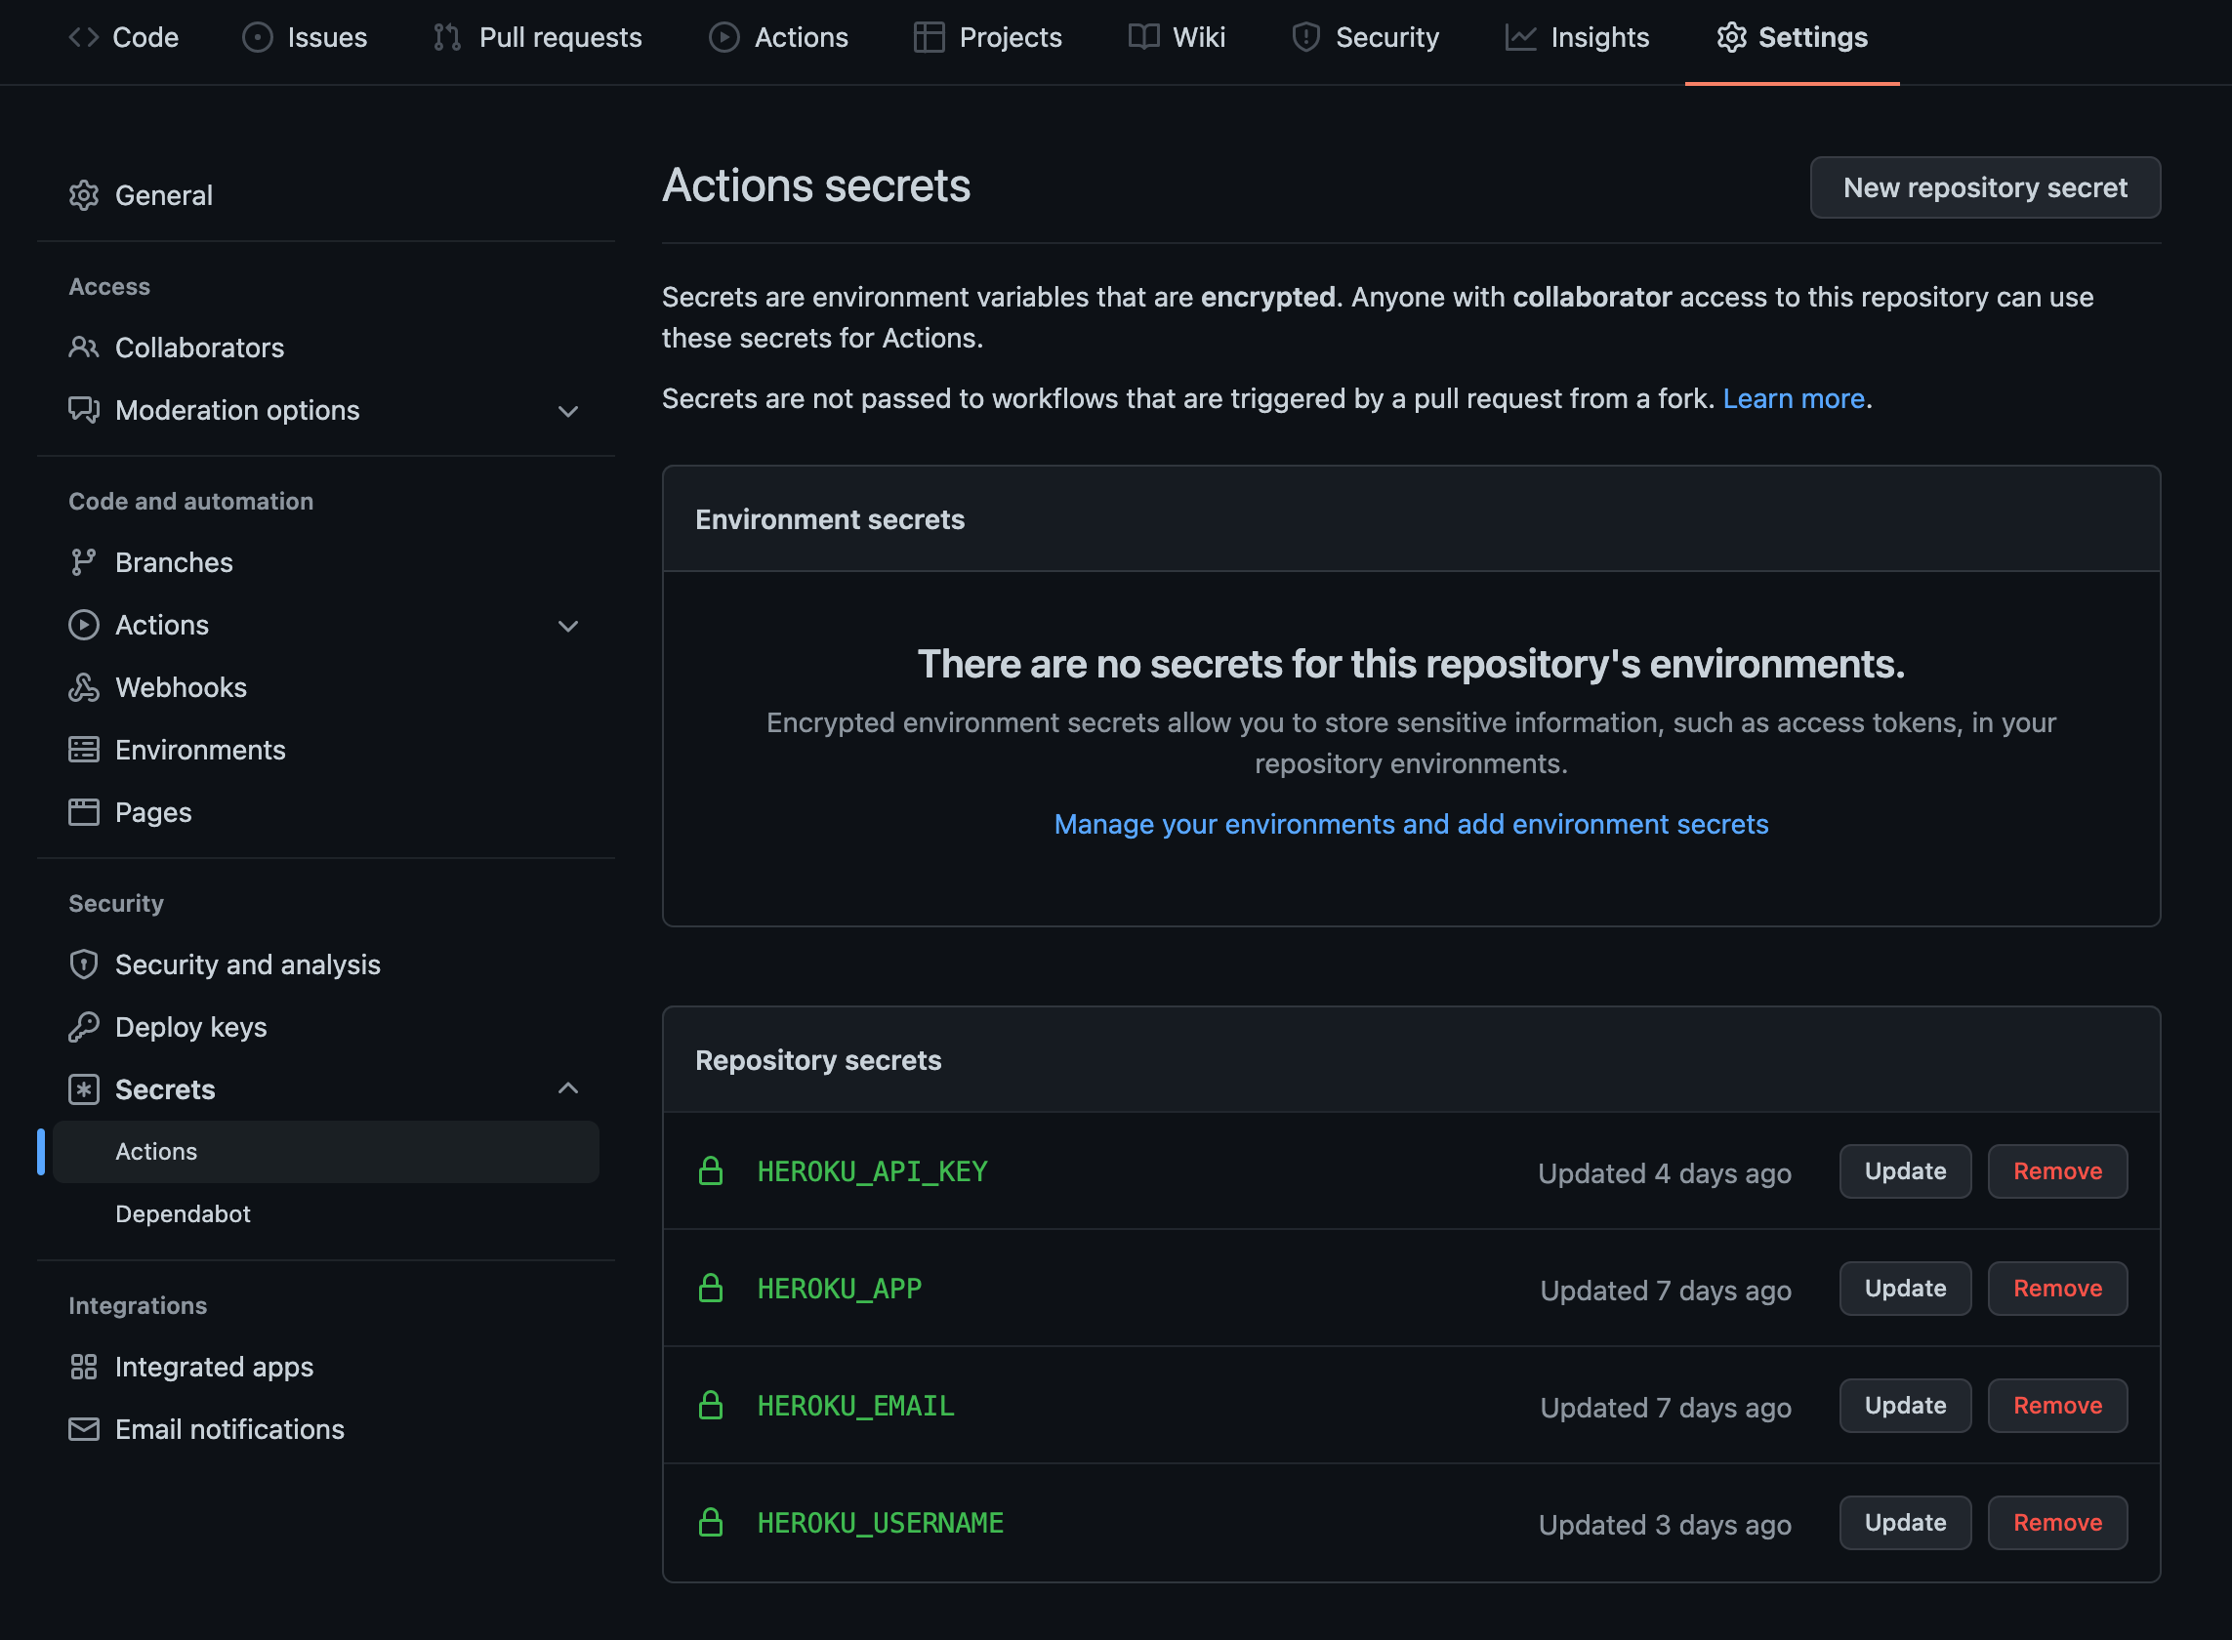Expand the Actions settings chevron
This screenshot has width=2232, height=1640.
pos(568,626)
